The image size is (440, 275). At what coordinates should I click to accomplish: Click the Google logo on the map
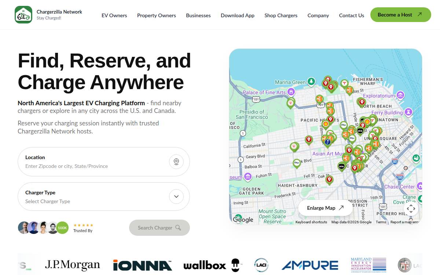click(243, 219)
